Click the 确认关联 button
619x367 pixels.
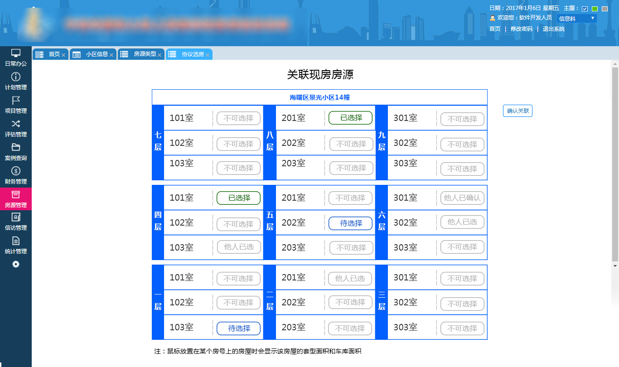517,111
